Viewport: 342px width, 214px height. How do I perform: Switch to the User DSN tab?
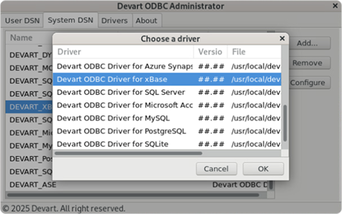(x=22, y=21)
